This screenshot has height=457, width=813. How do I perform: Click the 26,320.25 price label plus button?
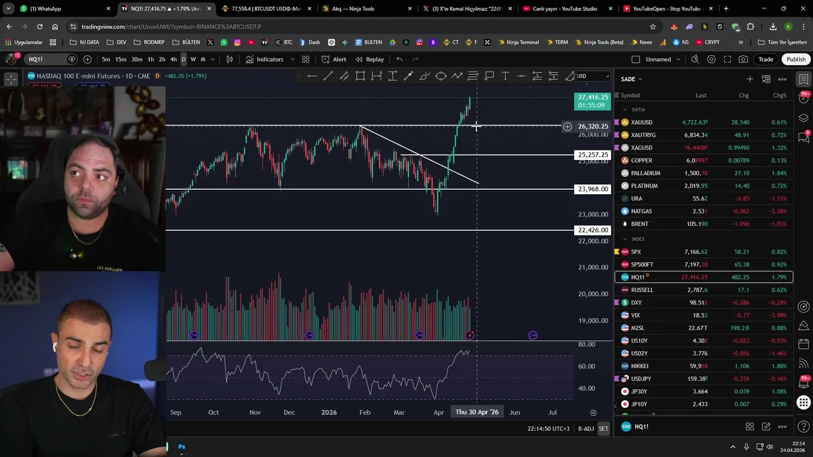click(567, 126)
